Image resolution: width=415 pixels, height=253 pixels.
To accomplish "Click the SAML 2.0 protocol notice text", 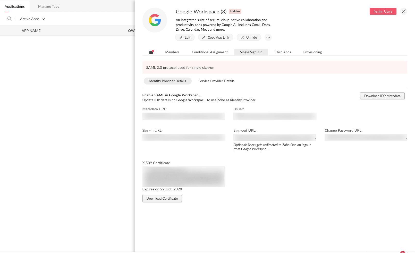I will (180, 68).
